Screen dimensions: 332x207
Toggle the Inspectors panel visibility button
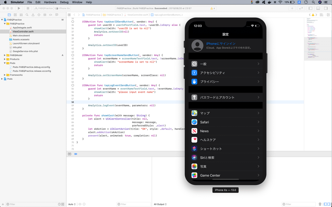(326, 8)
